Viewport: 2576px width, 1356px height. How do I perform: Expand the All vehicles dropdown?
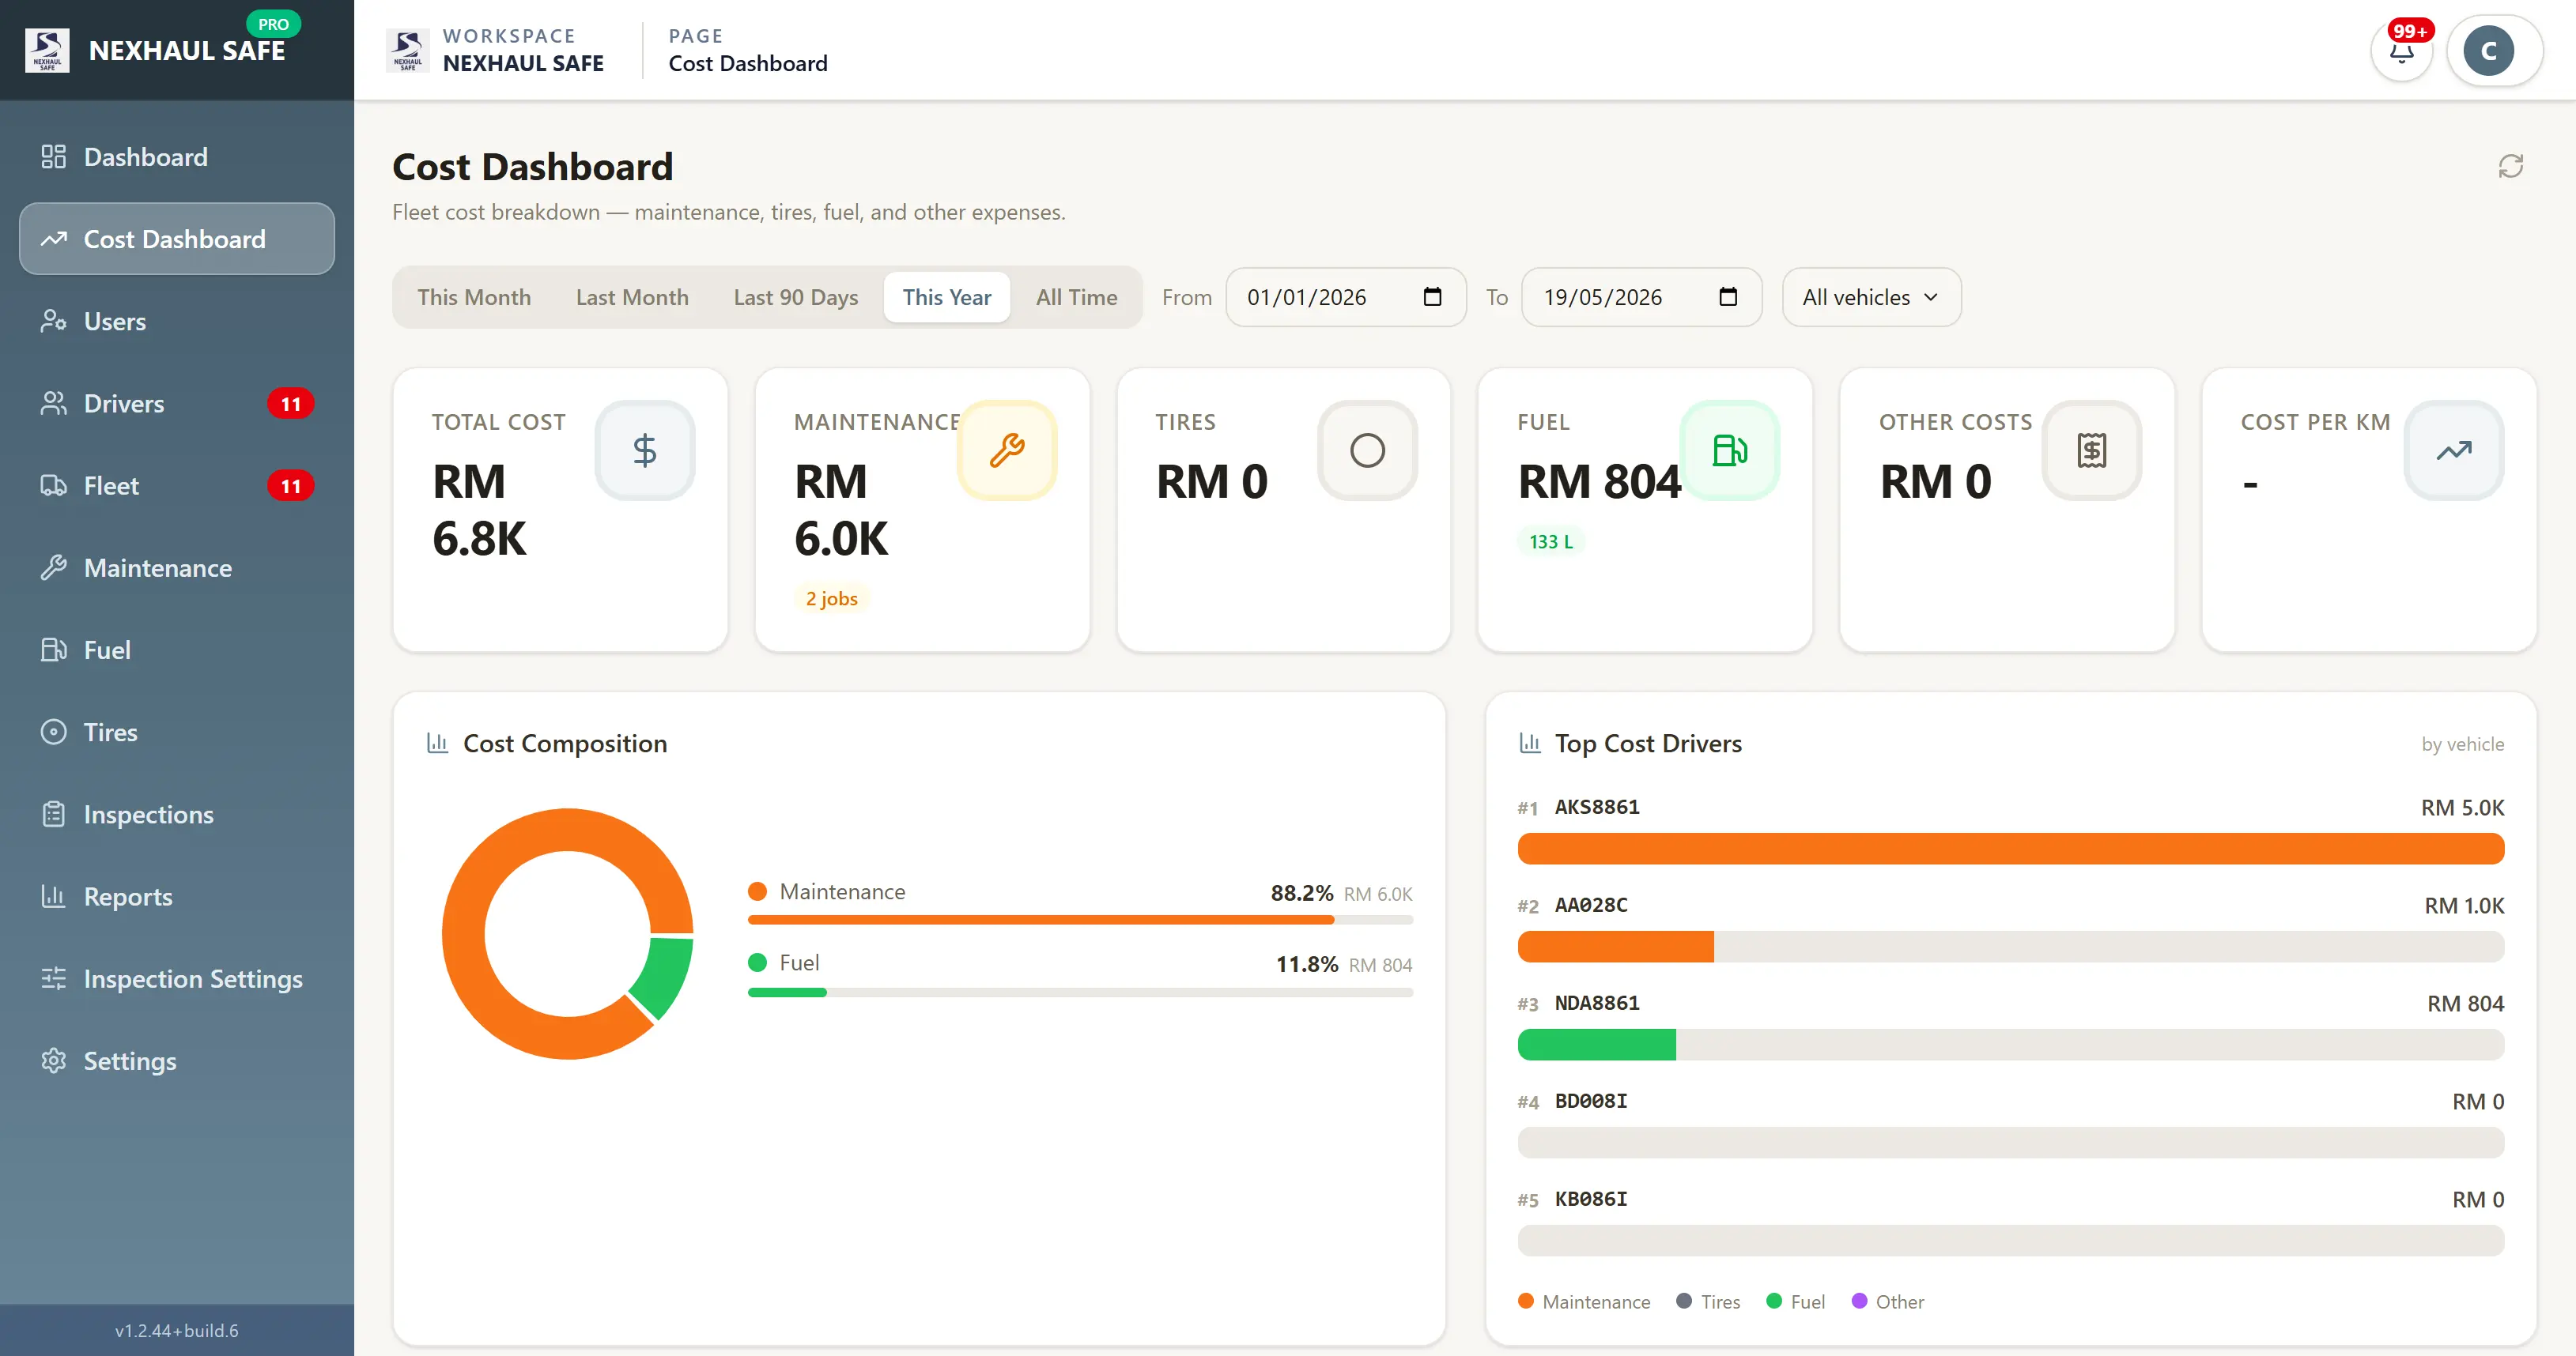(1871, 297)
